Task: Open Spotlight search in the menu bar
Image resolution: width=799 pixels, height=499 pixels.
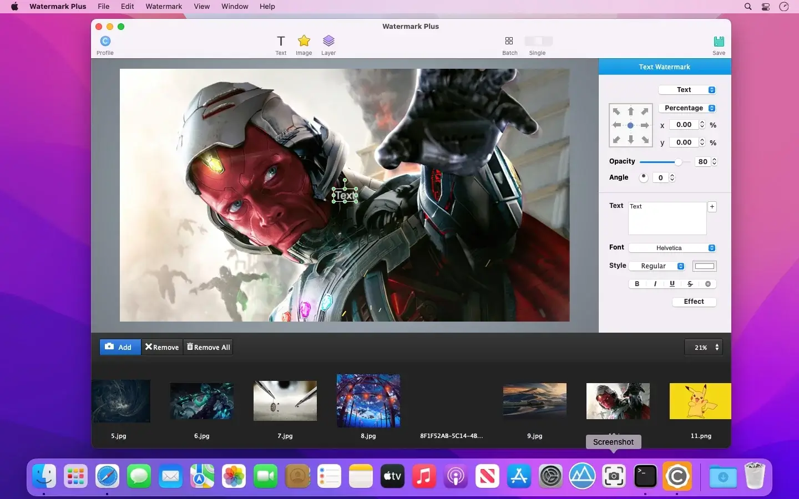Action: (748, 7)
